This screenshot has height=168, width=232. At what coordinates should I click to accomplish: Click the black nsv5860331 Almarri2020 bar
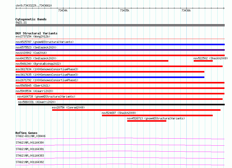(x=121, y=105)
